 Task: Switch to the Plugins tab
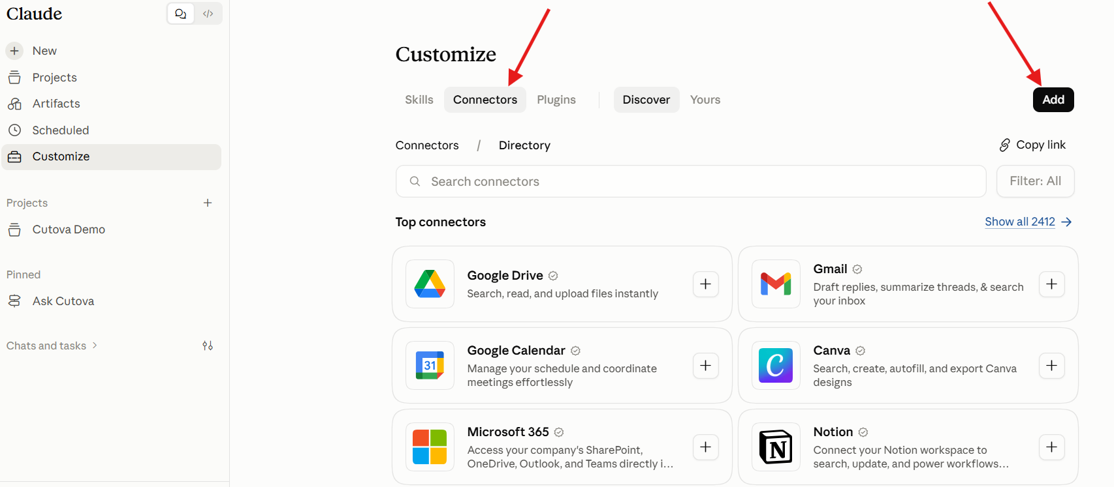pyautogui.click(x=556, y=100)
